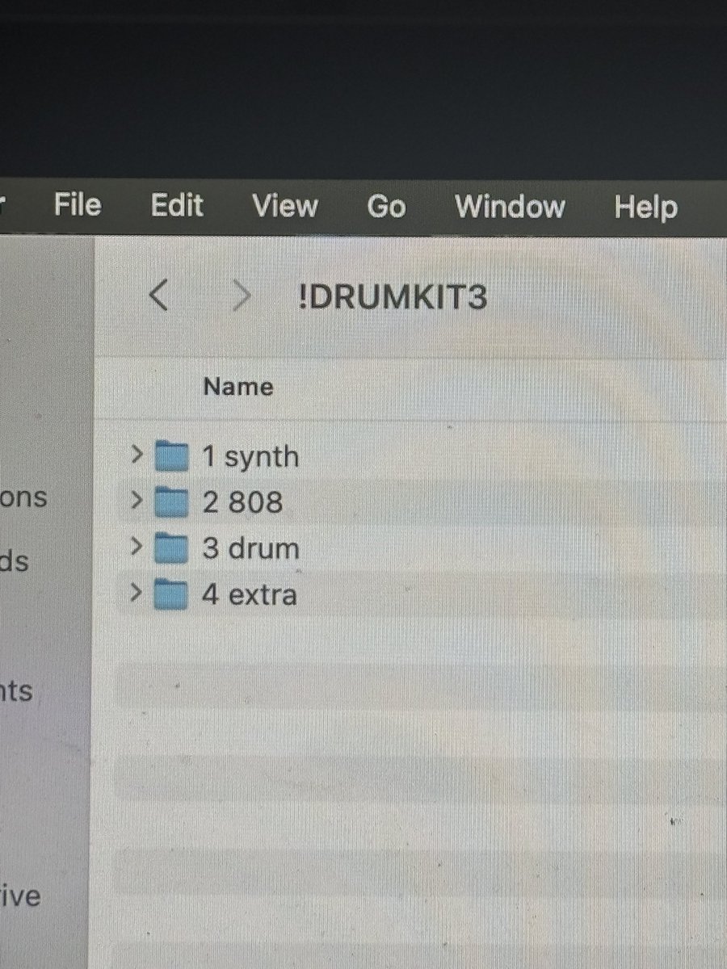Click the back navigation arrow
Image resolution: width=727 pixels, height=969 pixels.
tap(160, 296)
